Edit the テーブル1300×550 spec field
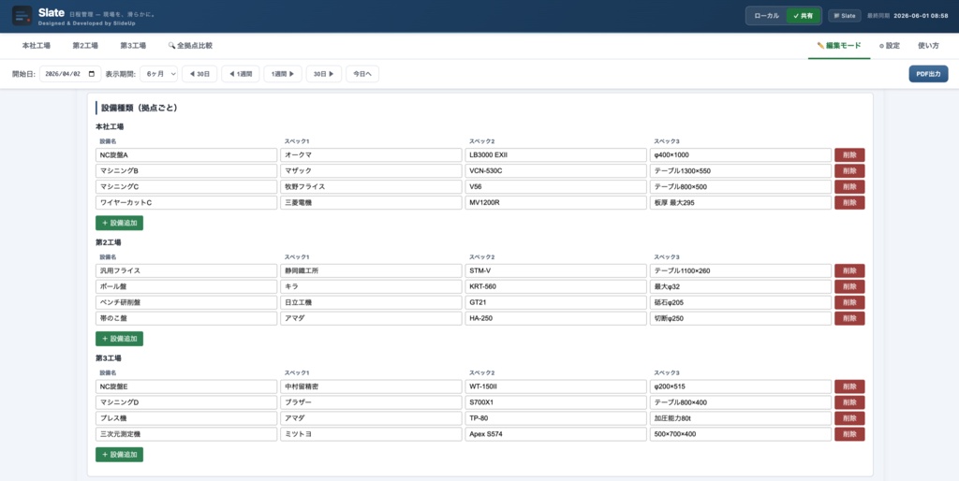Image resolution: width=959 pixels, height=481 pixels. (x=741, y=171)
